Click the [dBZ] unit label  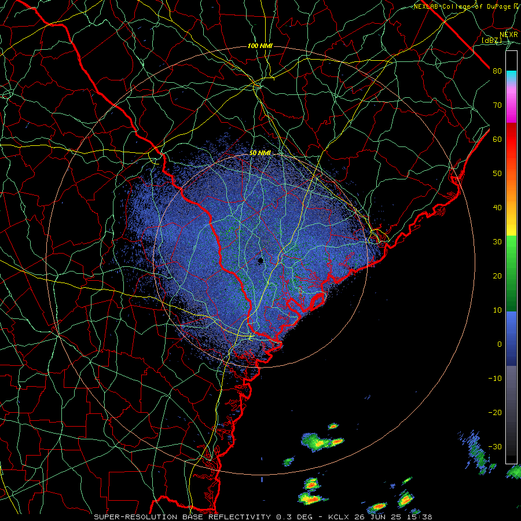(491, 41)
